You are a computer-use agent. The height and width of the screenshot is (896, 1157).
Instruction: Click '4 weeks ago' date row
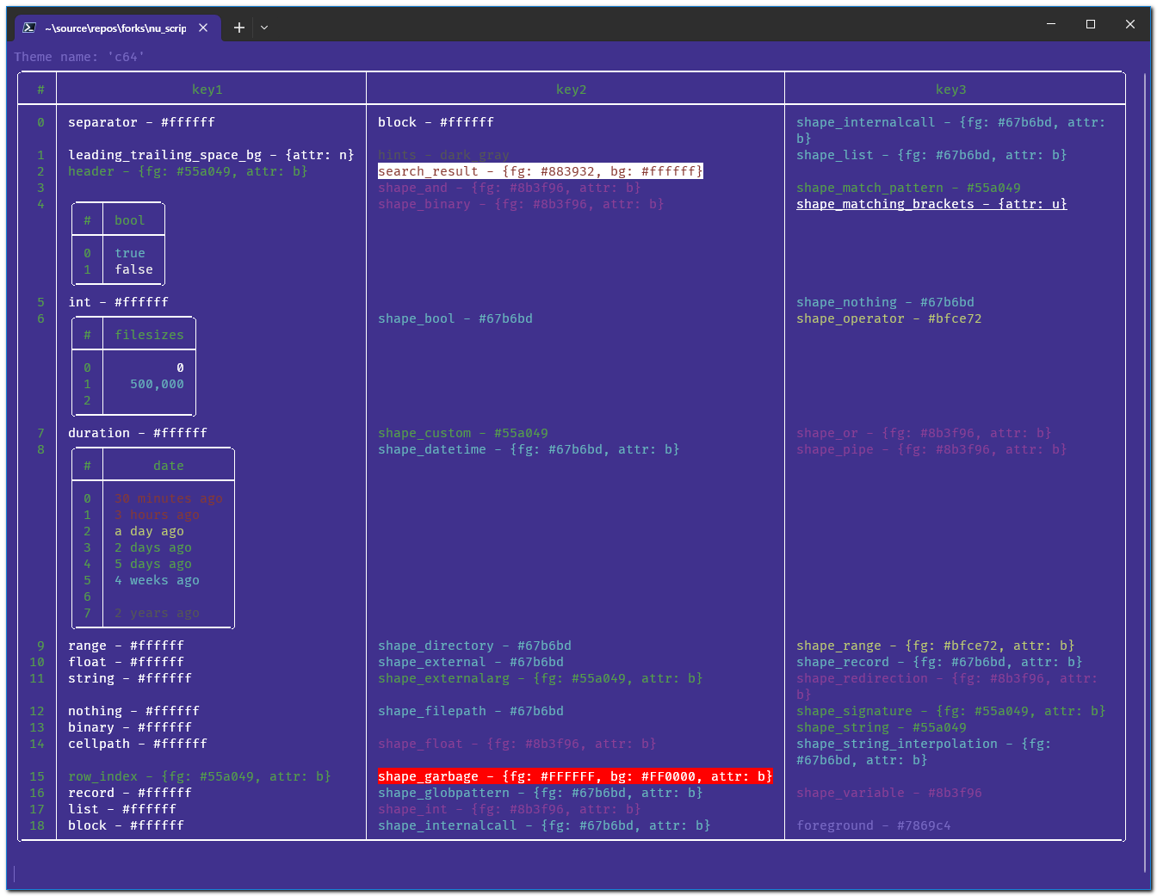[157, 580]
